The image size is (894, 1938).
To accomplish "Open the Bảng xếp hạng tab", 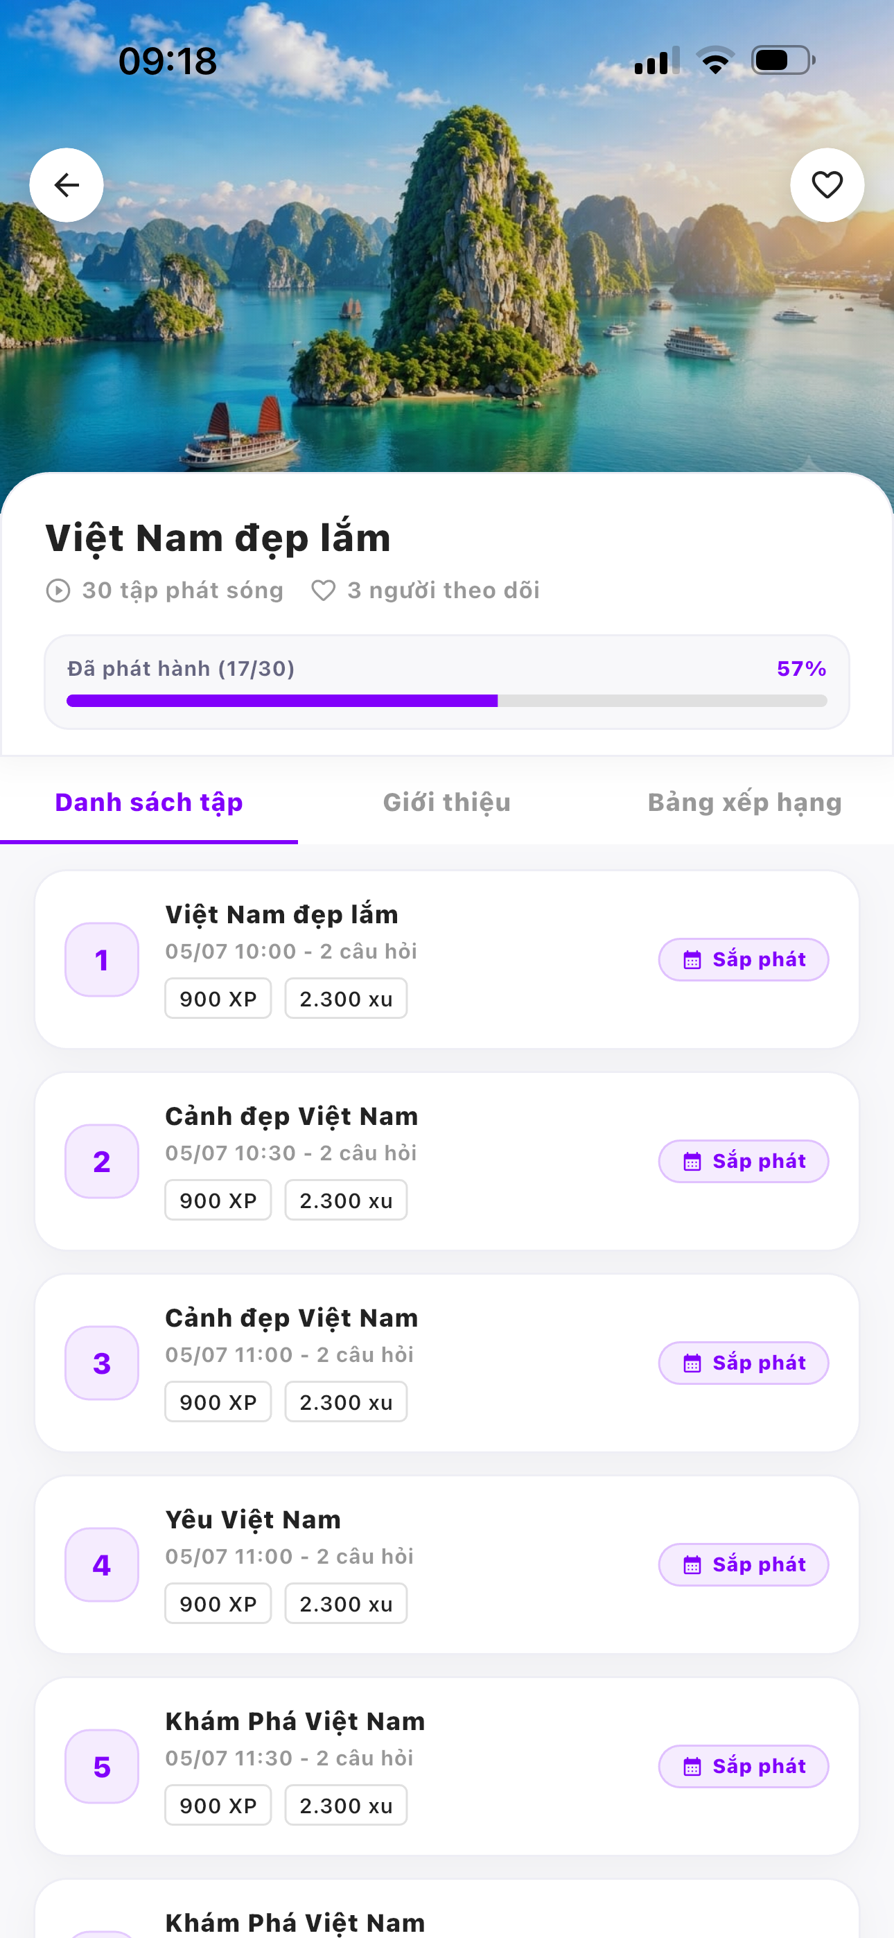I will 745,802.
